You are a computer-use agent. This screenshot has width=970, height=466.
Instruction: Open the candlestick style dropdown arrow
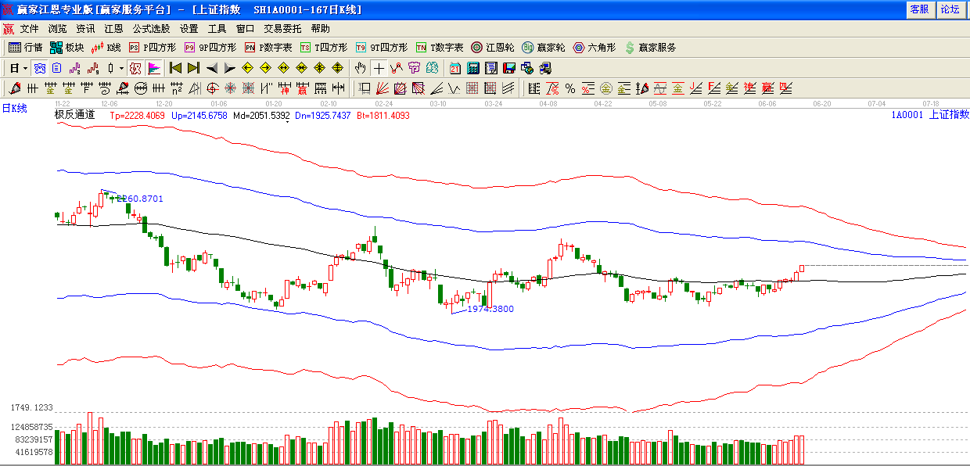(x=121, y=68)
